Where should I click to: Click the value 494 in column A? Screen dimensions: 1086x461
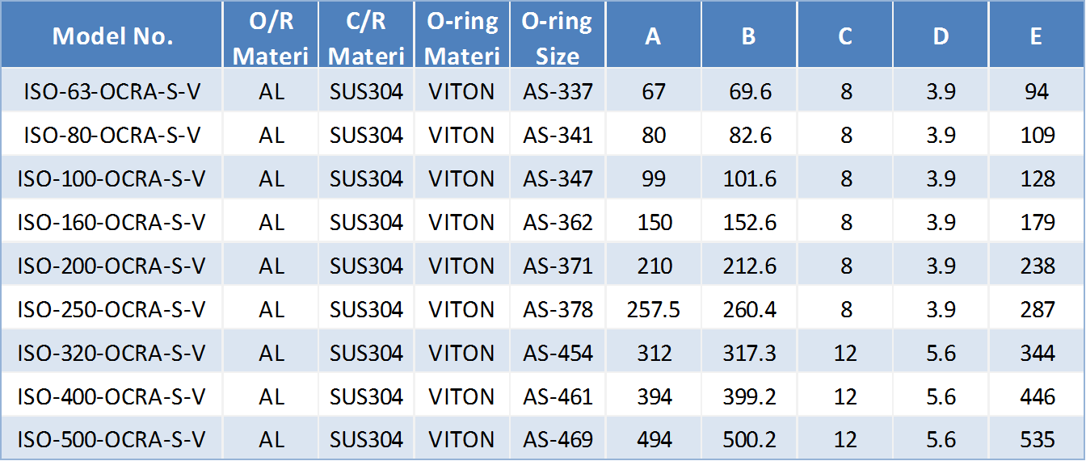point(653,439)
